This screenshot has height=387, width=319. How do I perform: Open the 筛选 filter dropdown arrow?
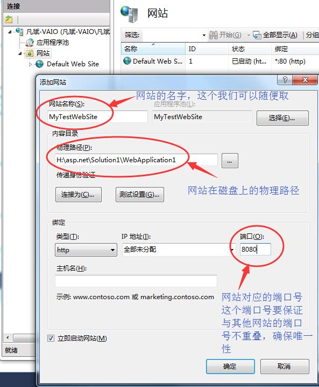point(204,35)
